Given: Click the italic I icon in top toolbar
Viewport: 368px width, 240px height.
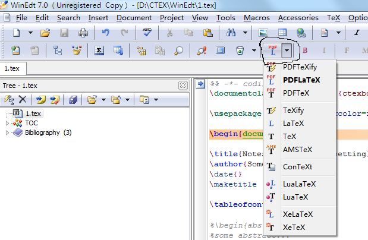Looking at the screenshot, I should 357,33.
